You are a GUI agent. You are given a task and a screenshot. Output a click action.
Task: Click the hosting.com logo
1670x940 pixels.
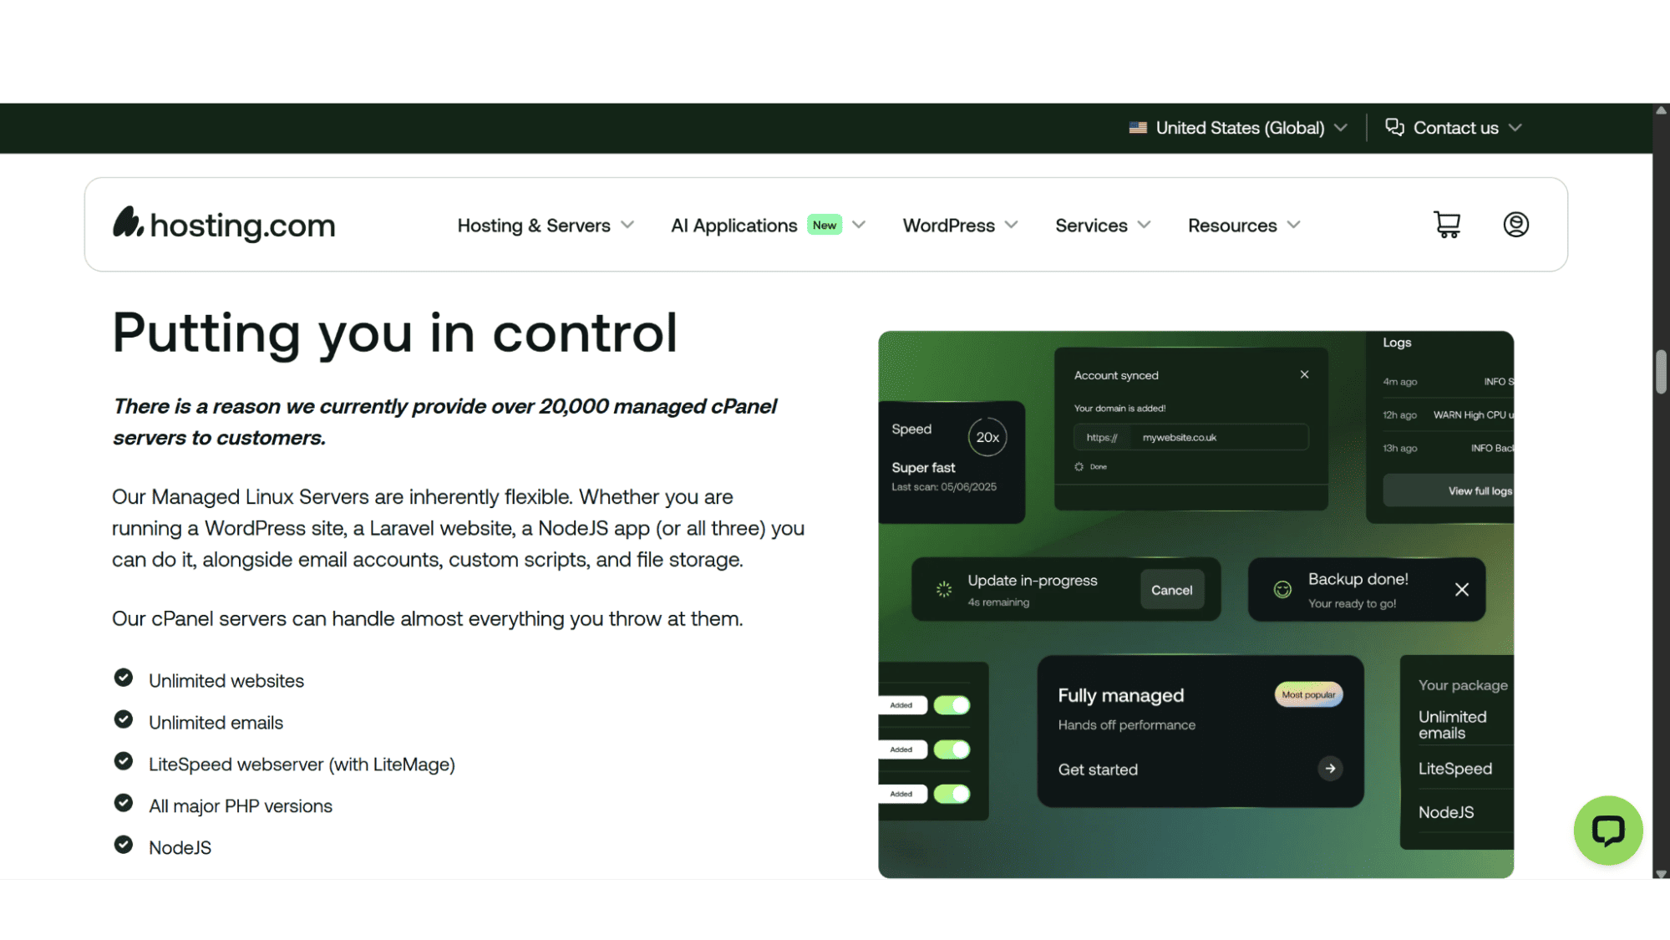coord(224,224)
